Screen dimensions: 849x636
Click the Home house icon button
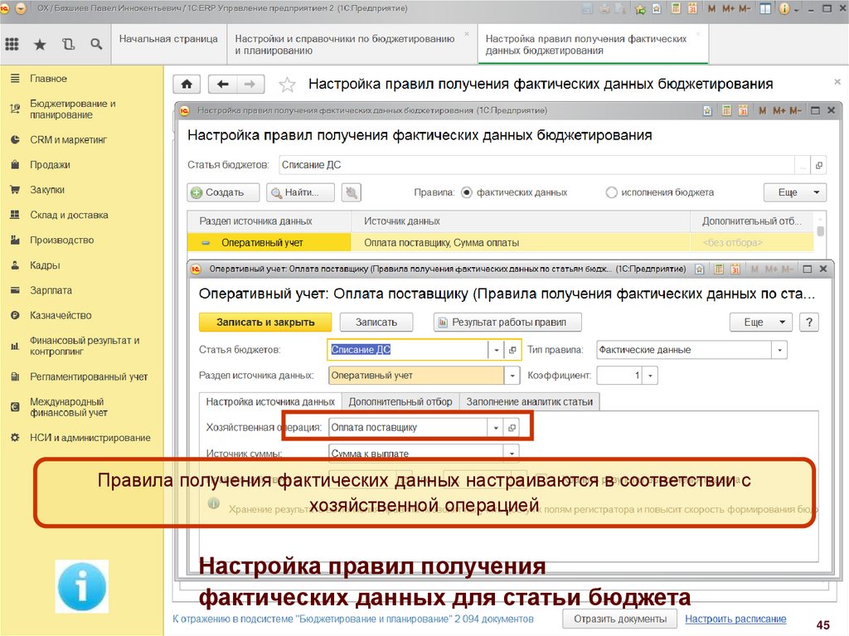[x=187, y=85]
